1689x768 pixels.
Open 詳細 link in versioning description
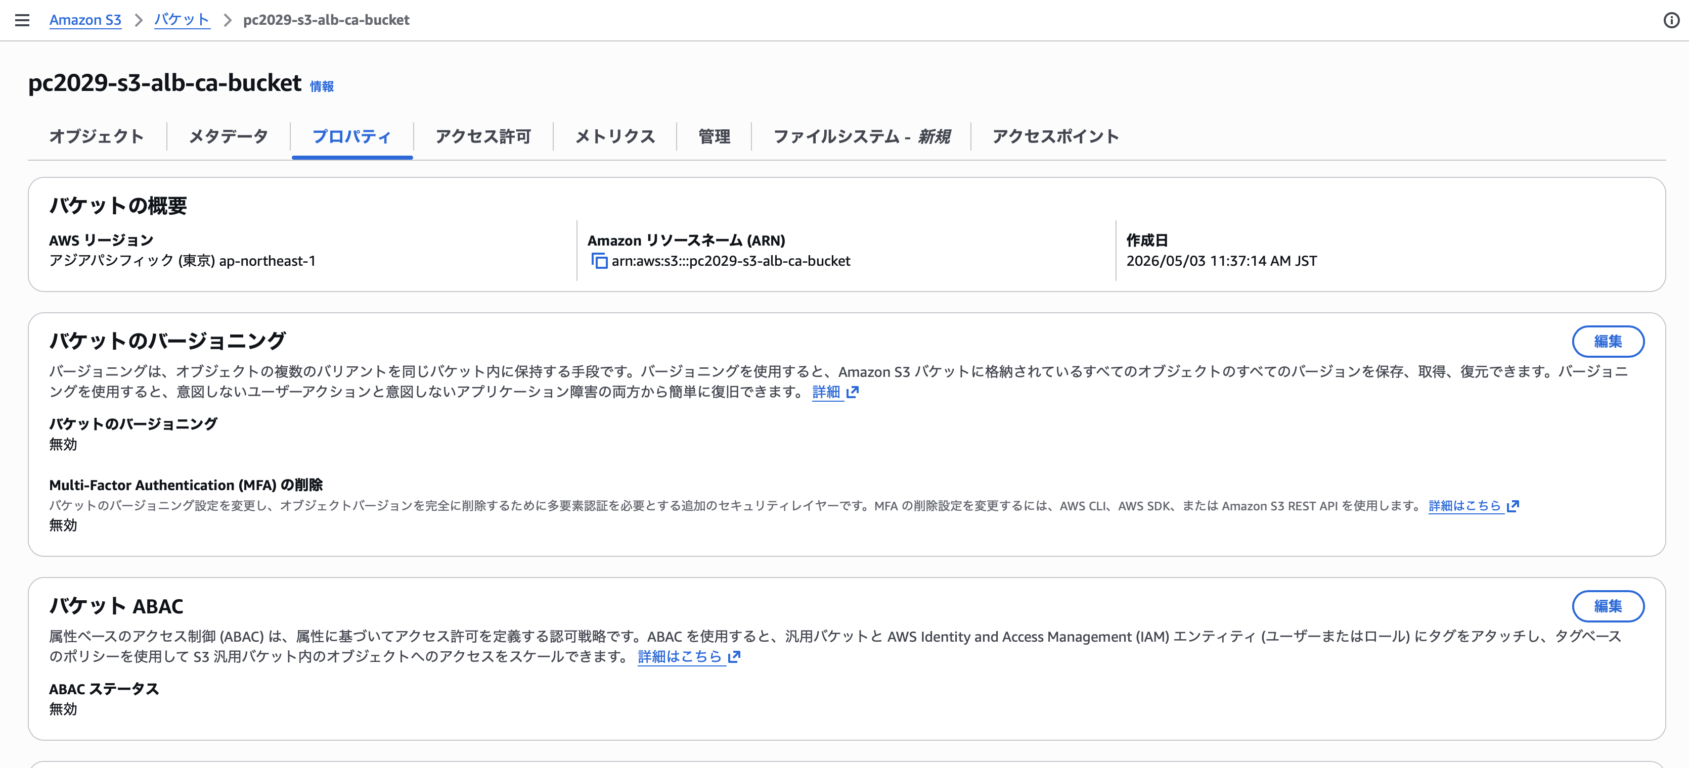click(x=826, y=392)
